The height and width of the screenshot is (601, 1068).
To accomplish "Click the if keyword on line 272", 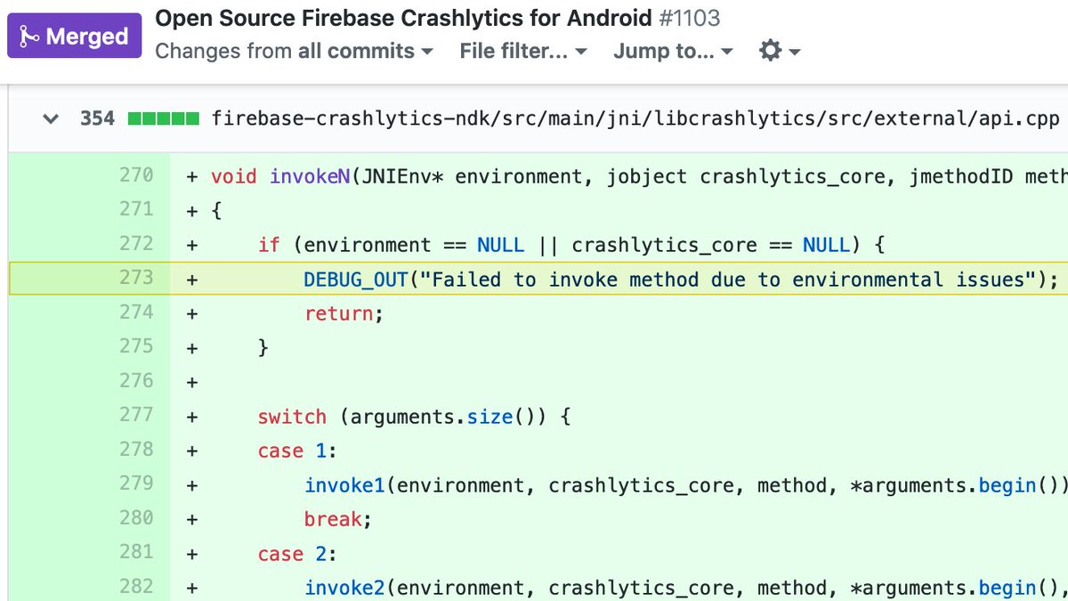I will pos(269,245).
